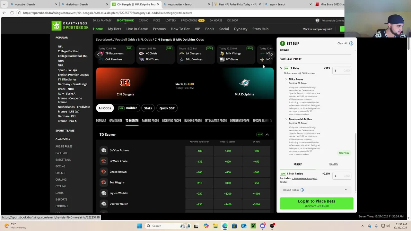This screenshot has width=411, height=231.
Task: Click De'Von Achane's team helmet icon
Action: click(104, 150)
